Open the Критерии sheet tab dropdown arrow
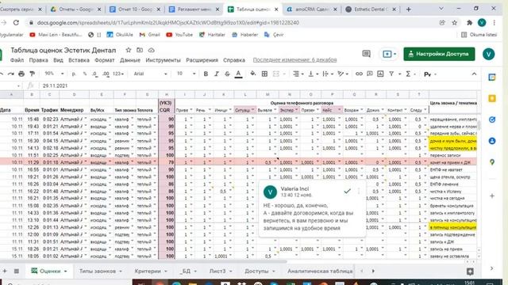This screenshot has height=285, width=508. click(x=166, y=272)
